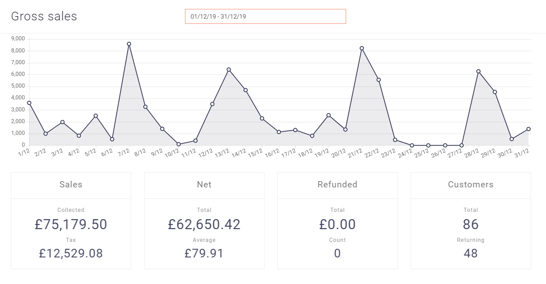Click the Net card header

[x=204, y=185]
